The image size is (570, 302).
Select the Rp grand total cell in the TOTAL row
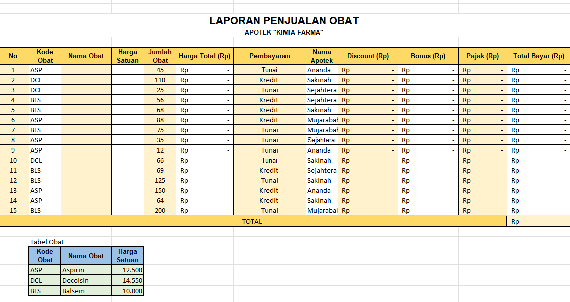539,221
